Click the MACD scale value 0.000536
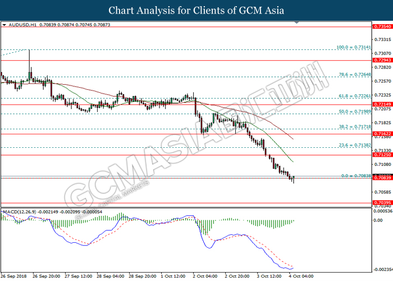The width and height of the screenshot is (393, 281). [x=383, y=211]
